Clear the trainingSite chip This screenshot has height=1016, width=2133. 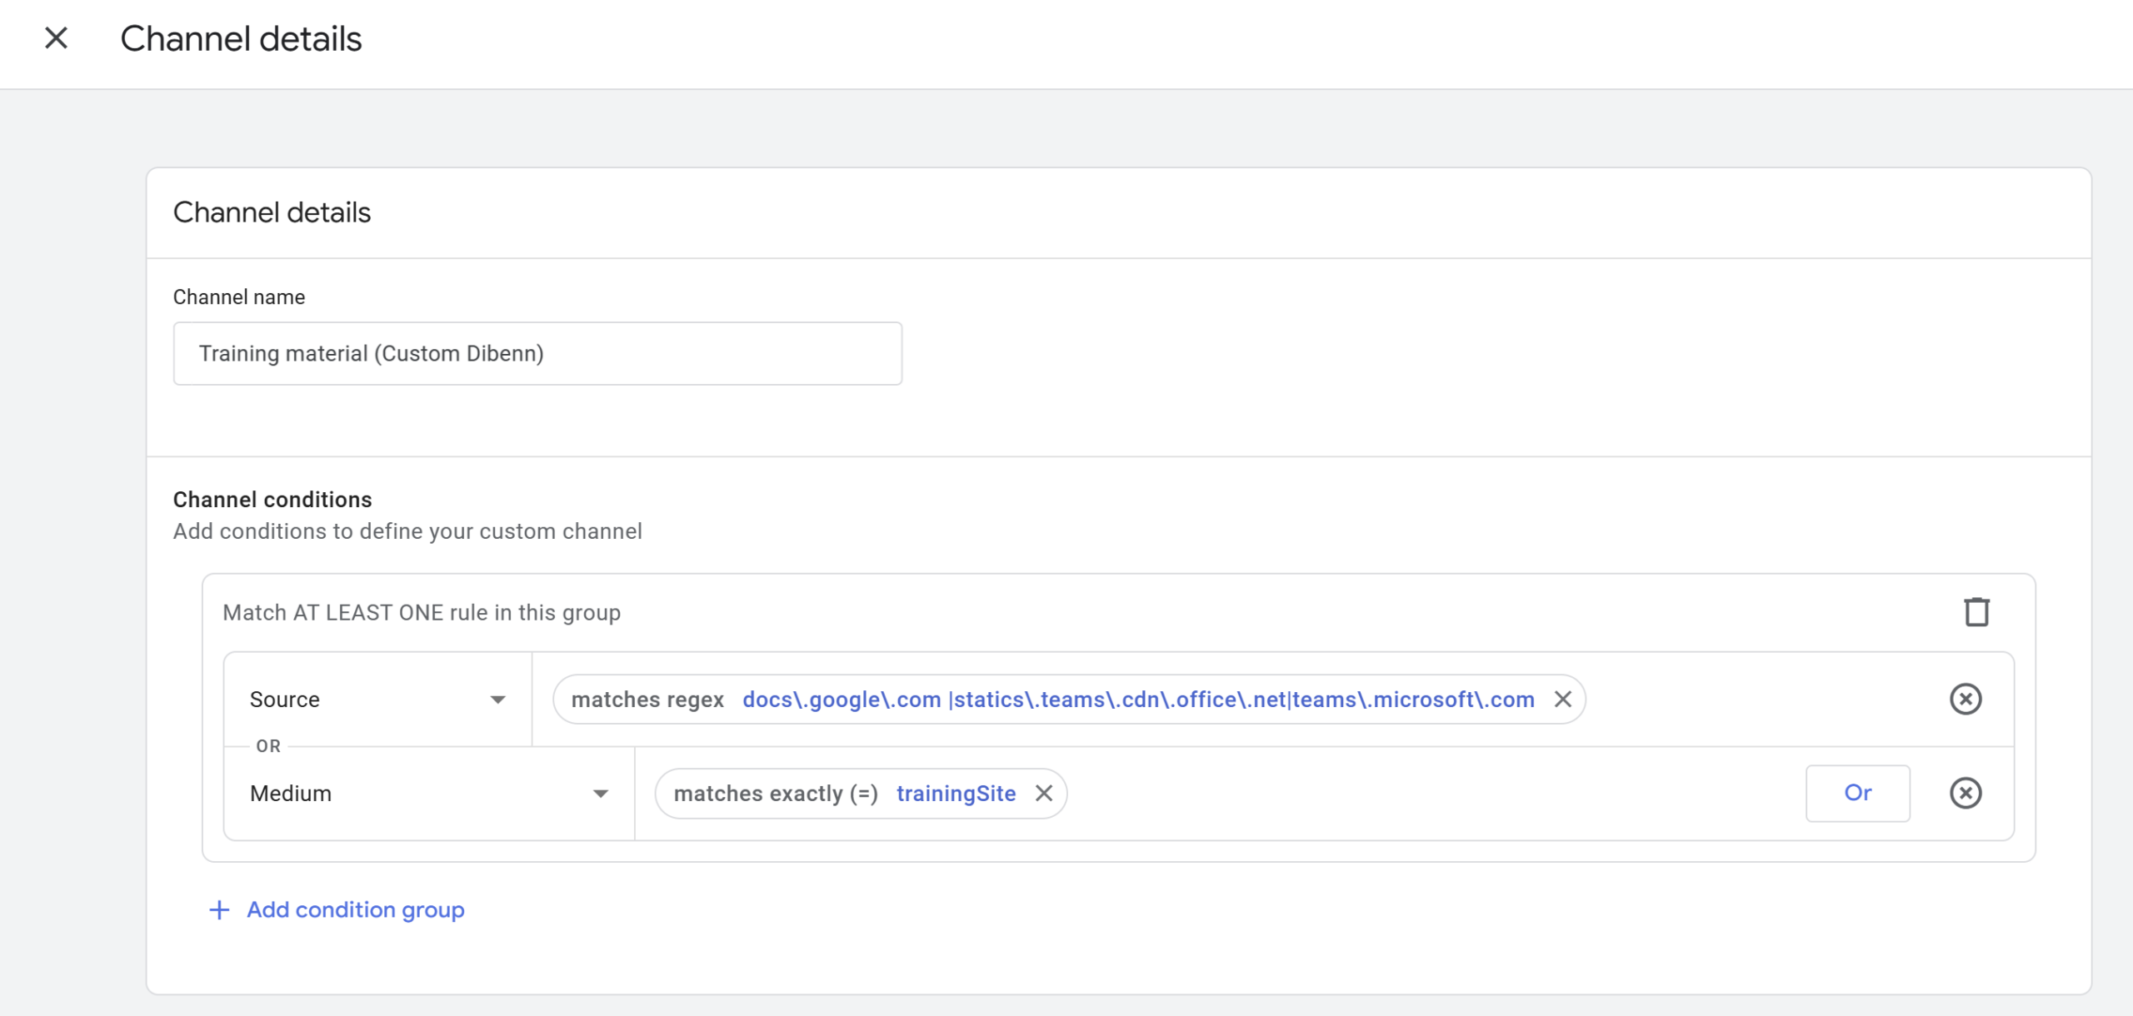pos(1044,794)
